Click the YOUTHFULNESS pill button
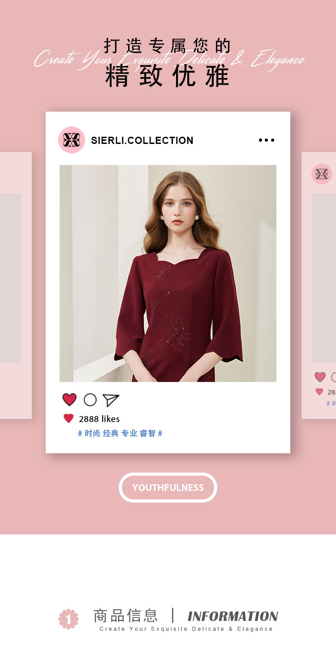The image size is (336, 655). (168, 487)
